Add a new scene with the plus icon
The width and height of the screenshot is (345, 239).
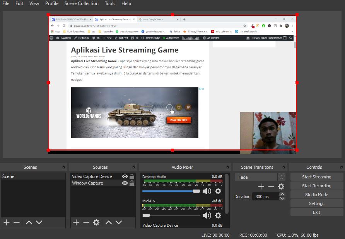tap(6, 222)
